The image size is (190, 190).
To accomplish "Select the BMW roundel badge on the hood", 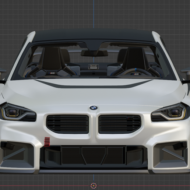I will click(x=94, y=108).
